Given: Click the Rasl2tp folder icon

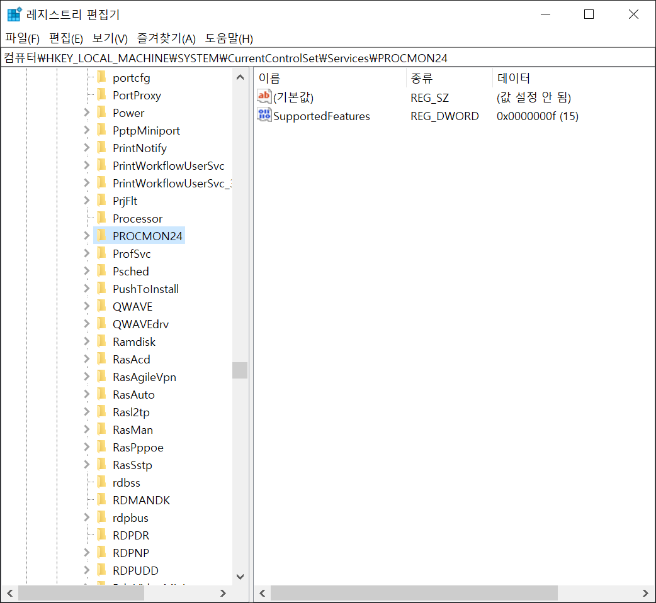Looking at the screenshot, I should (101, 412).
